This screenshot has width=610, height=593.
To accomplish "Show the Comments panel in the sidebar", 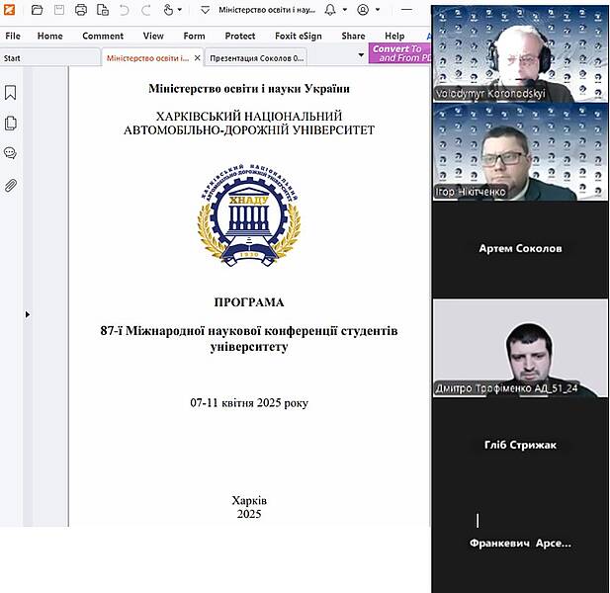I will coord(11,153).
